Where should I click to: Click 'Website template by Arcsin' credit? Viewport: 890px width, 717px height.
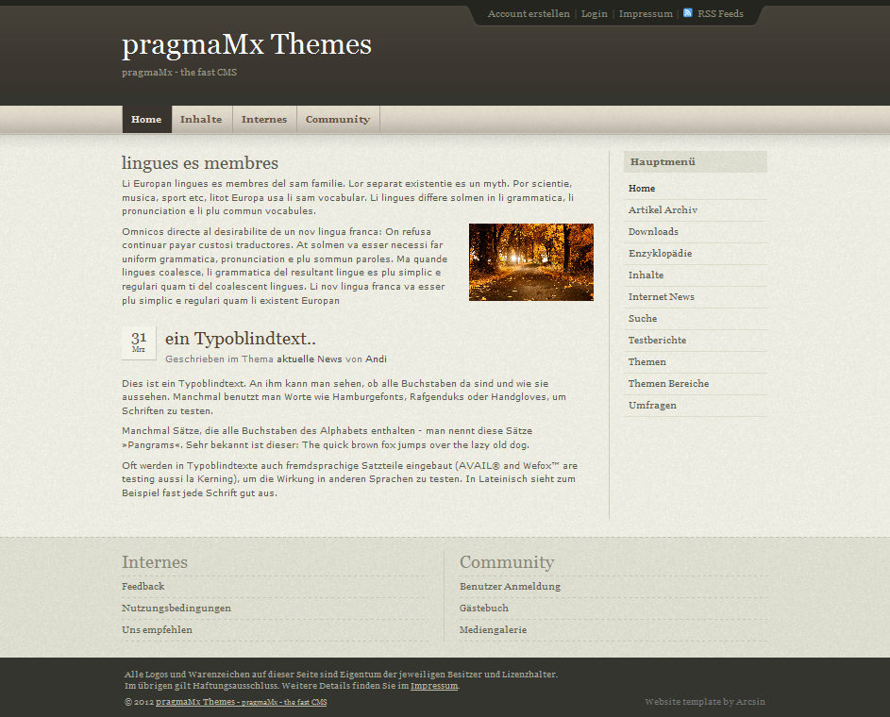coord(705,702)
